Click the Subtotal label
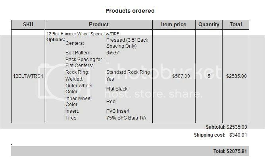Viewport: 265px width, 164px height. [215, 127]
